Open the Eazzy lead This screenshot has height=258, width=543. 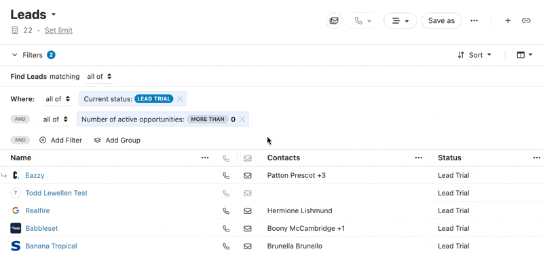click(x=35, y=176)
